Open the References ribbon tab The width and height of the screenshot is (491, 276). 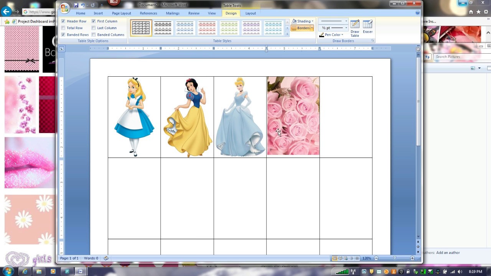[148, 13]
